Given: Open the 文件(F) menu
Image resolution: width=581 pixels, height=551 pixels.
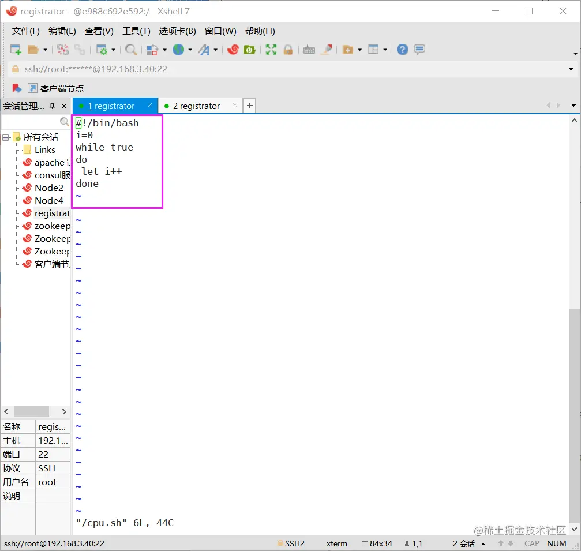Looking at the screenshot, I should click(x=26, y=31).
